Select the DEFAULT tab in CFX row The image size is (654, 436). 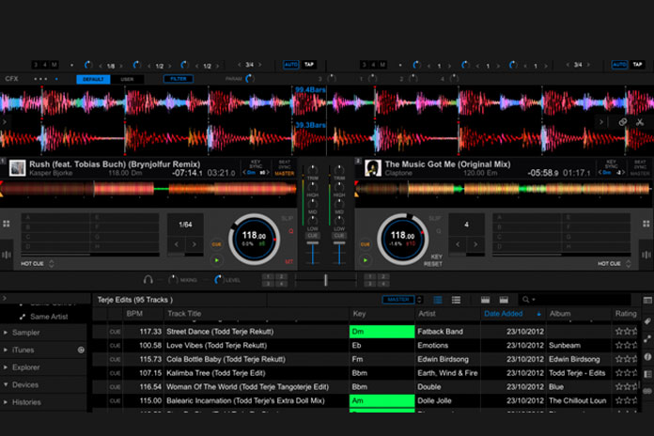click(92, 79)
